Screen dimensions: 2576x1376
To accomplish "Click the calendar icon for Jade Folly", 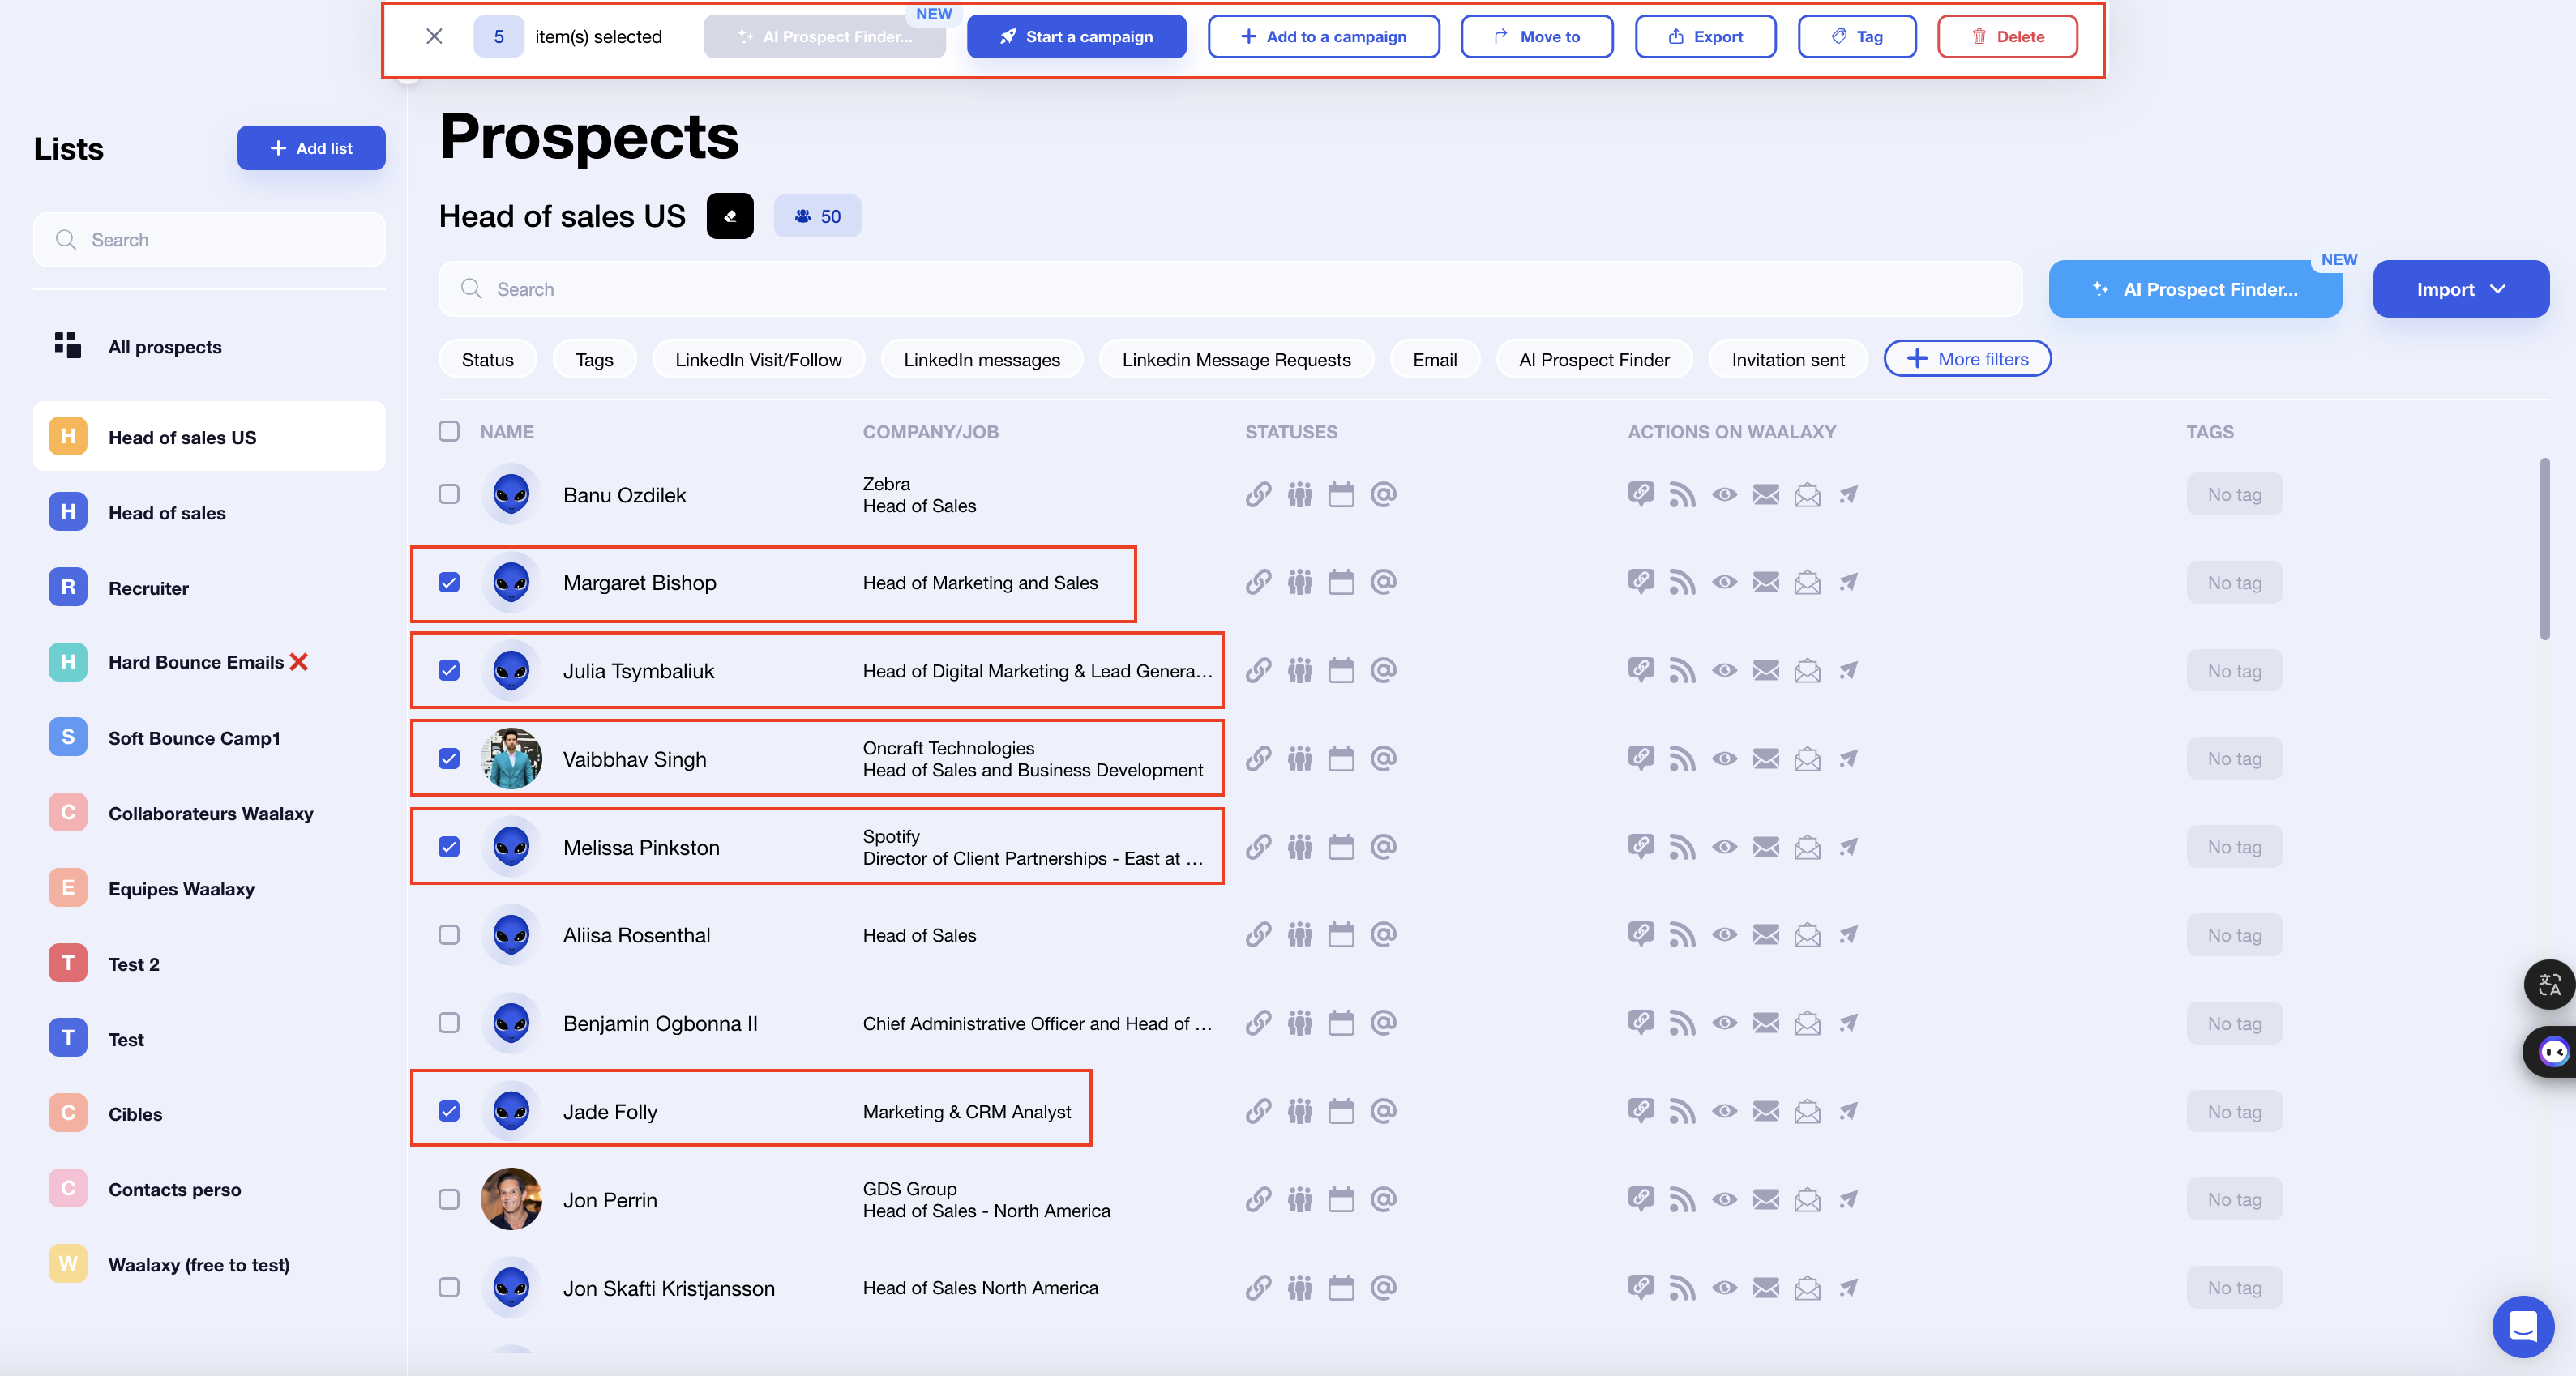I will (x=1342, y=1110).
